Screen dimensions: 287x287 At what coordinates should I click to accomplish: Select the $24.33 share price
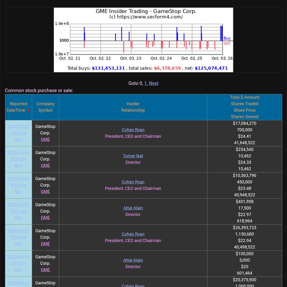(x=244, y=162)
